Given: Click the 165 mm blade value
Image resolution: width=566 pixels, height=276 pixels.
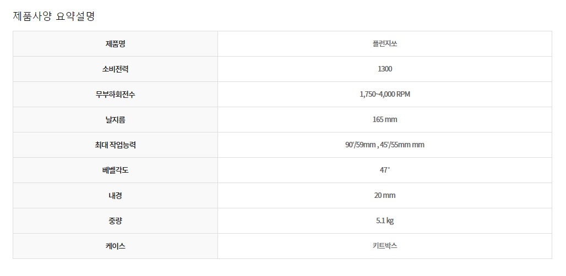Looking at the screenshot, I should 385,119.
